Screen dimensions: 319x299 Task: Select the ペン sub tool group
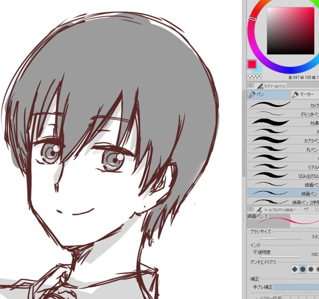(268, 95)
